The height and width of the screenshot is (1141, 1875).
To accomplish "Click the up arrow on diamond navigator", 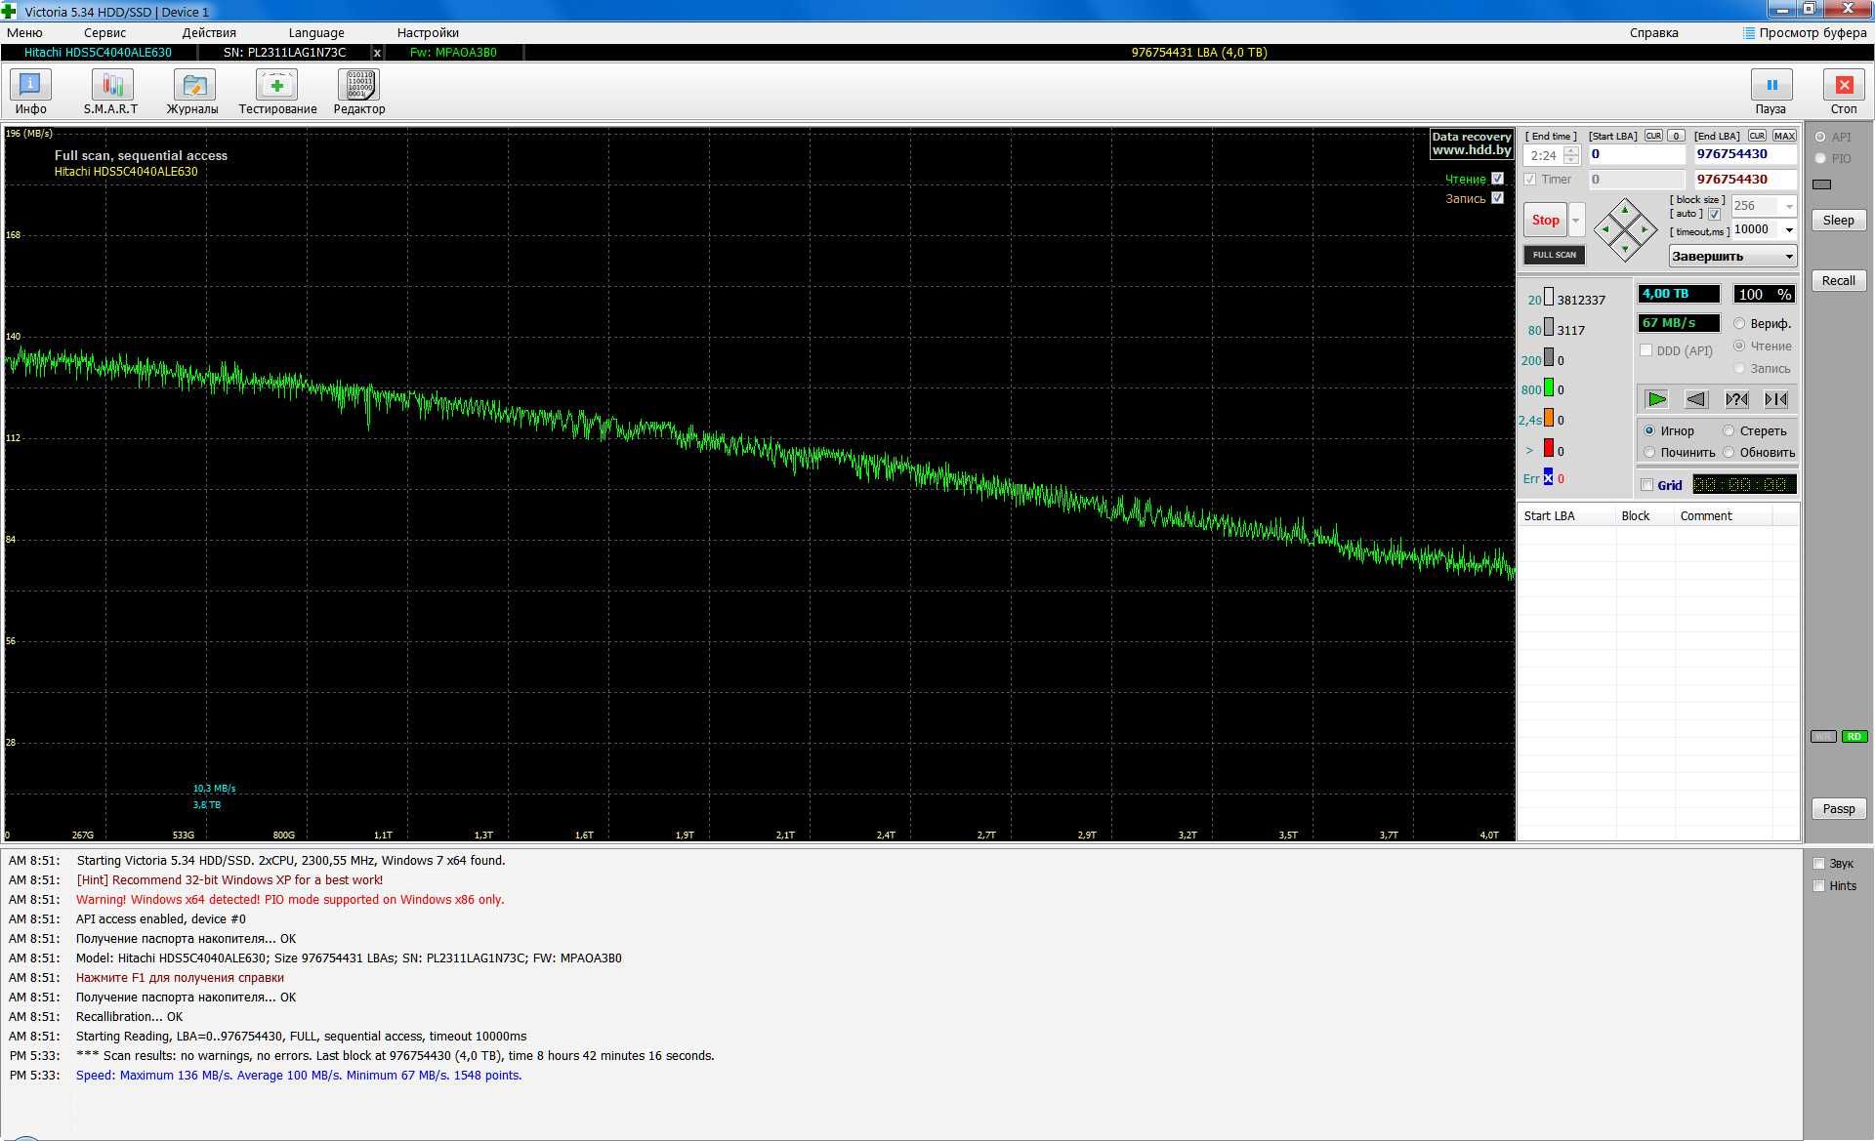I will 1625,209.
